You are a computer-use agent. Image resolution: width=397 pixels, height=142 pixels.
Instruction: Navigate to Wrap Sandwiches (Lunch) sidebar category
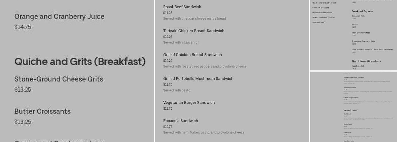tap(323, 17)
